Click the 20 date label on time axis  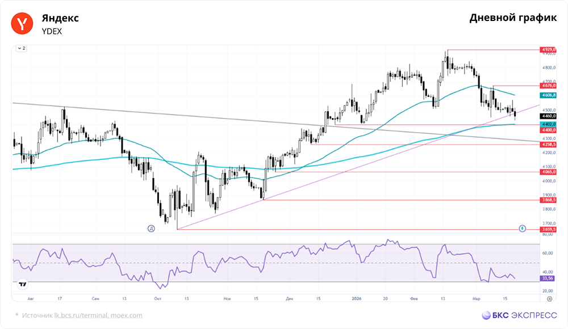coord(386,298)
